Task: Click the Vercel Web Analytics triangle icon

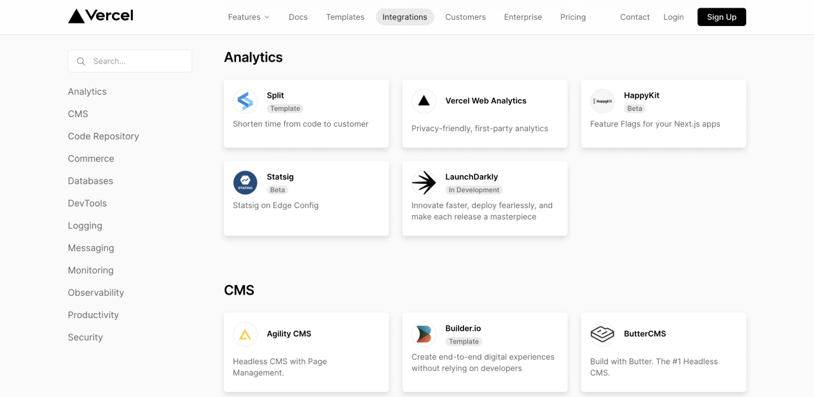Action: coord(424,101)
